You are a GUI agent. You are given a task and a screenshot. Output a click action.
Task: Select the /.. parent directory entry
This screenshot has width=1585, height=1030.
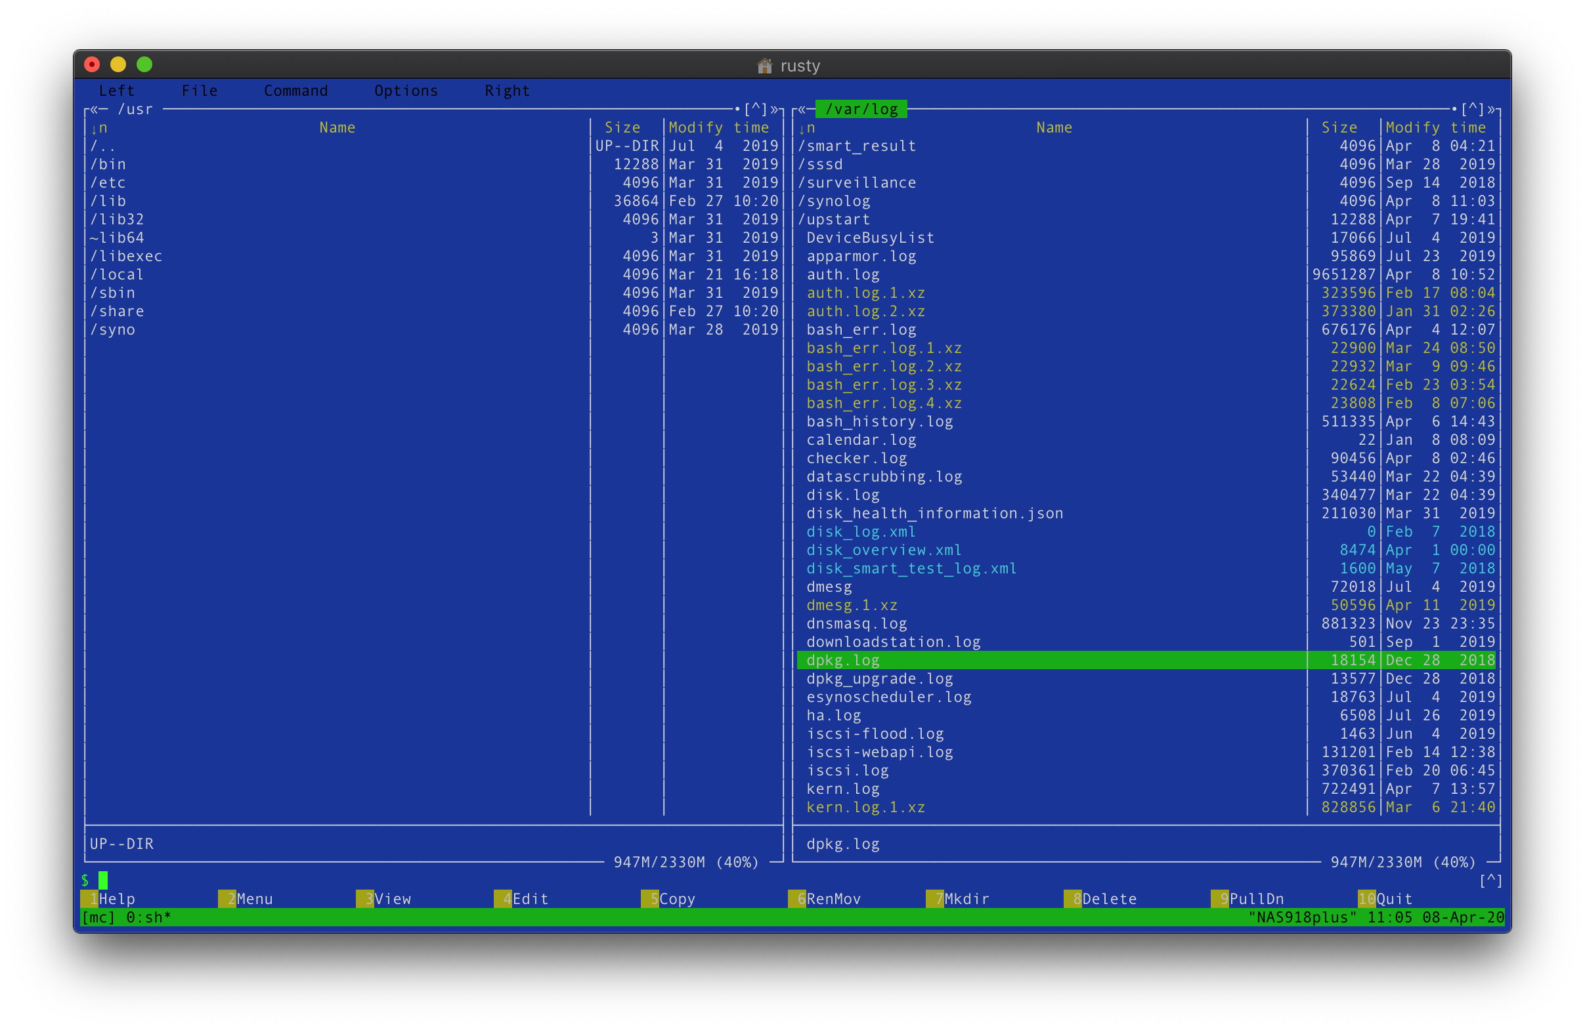(433, 146)
